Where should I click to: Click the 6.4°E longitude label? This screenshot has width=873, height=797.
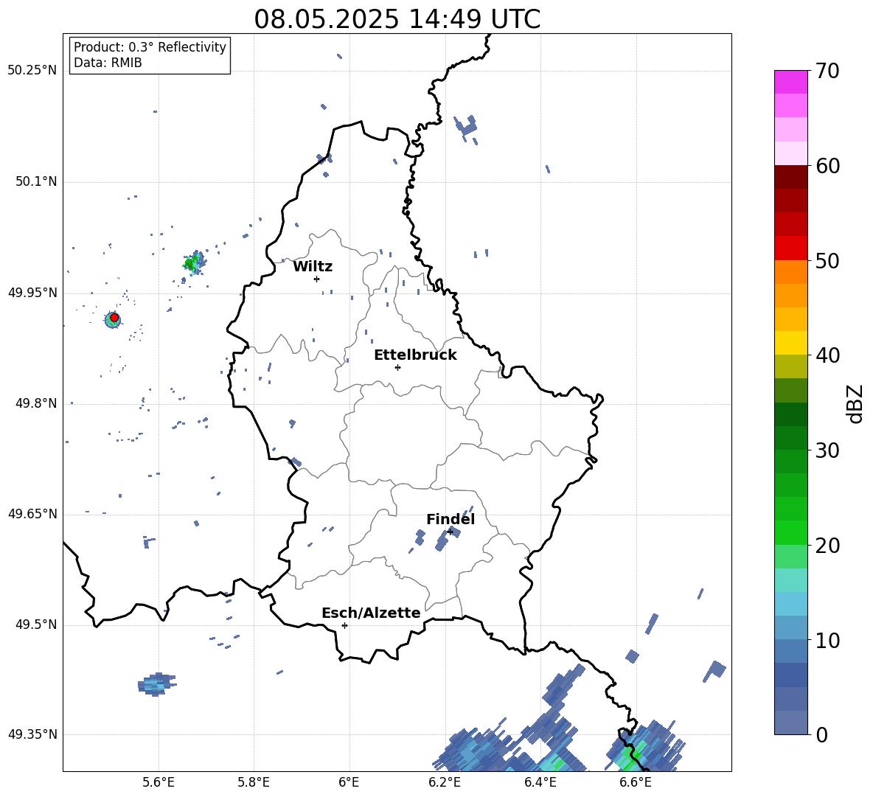[x=540, y=782]
